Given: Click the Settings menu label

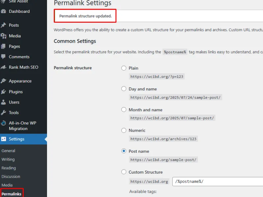Looking at the screenshot, I should tap(17, 139).
